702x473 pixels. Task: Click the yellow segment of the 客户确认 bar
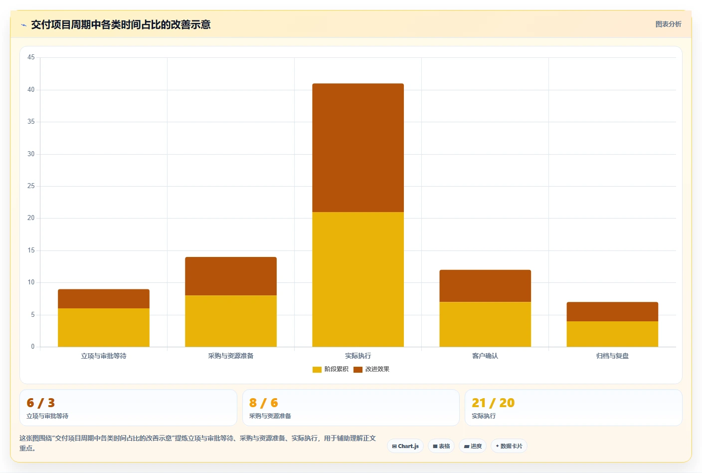tap(485, 324)
